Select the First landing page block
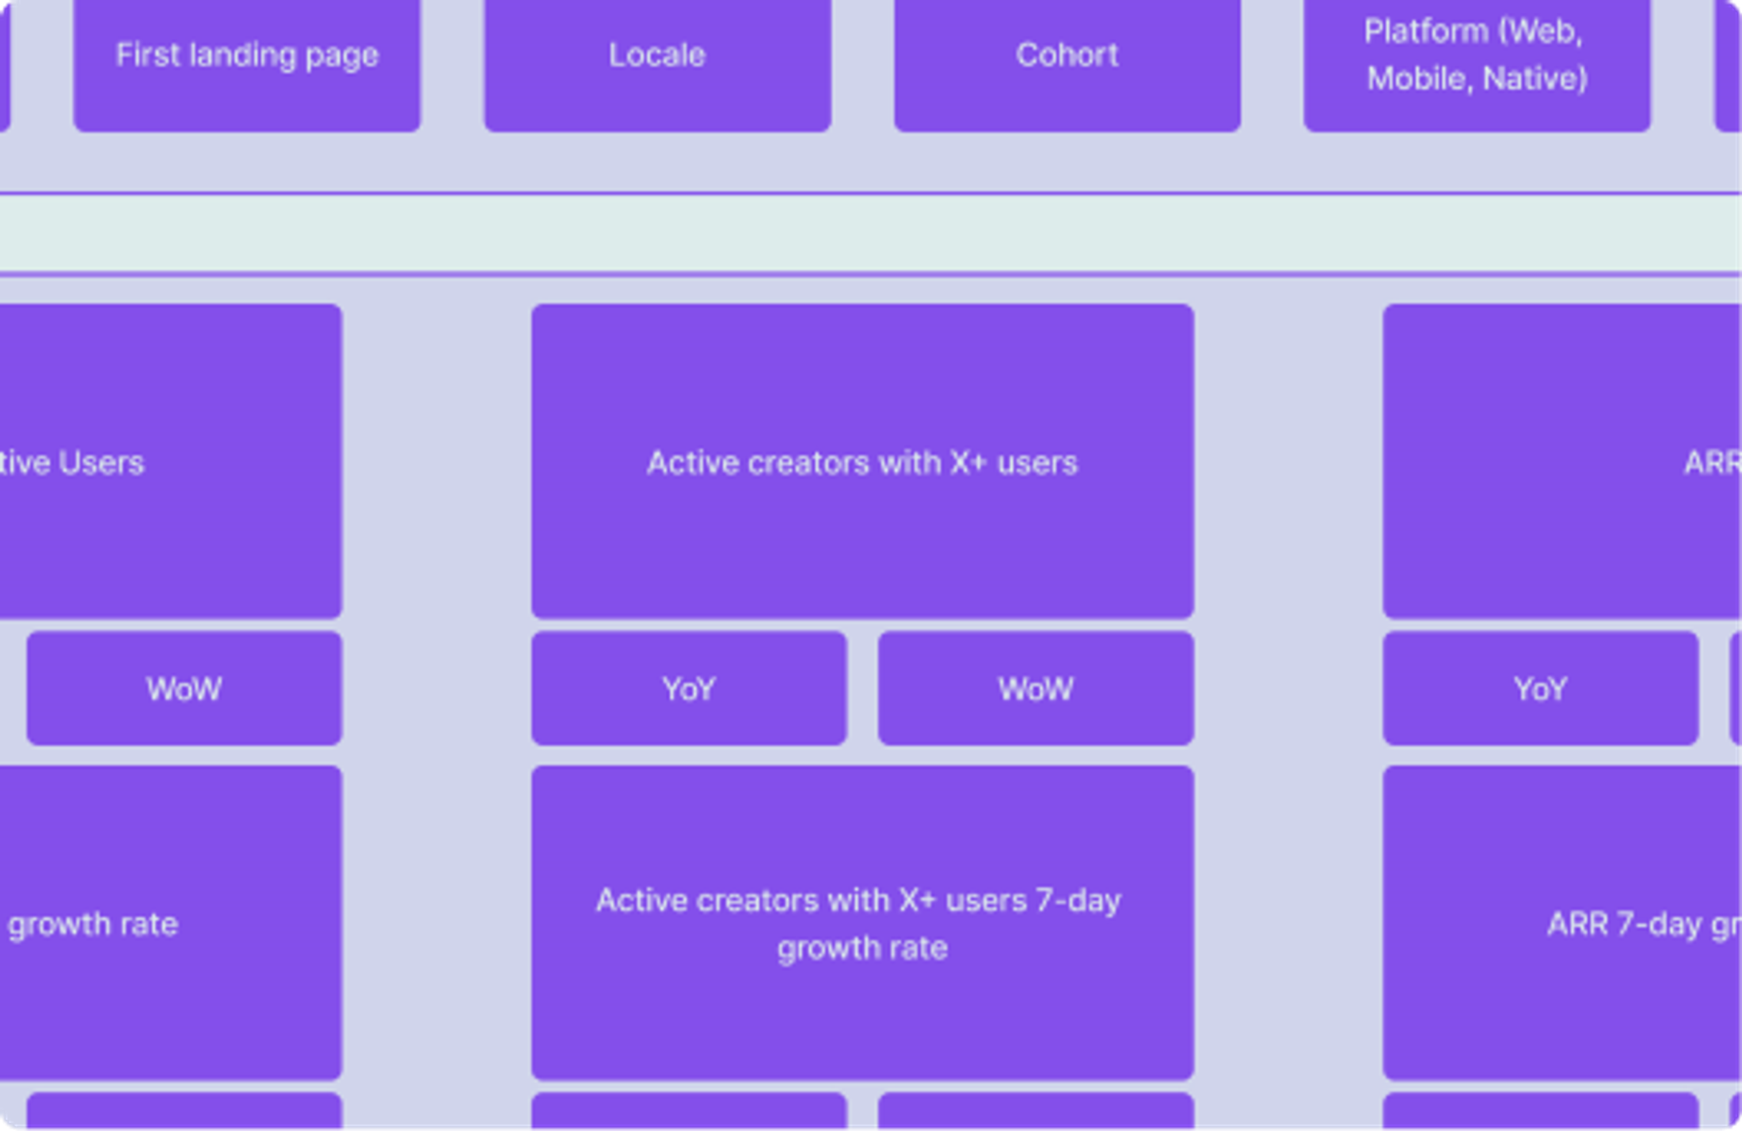 tap(247, 65)
